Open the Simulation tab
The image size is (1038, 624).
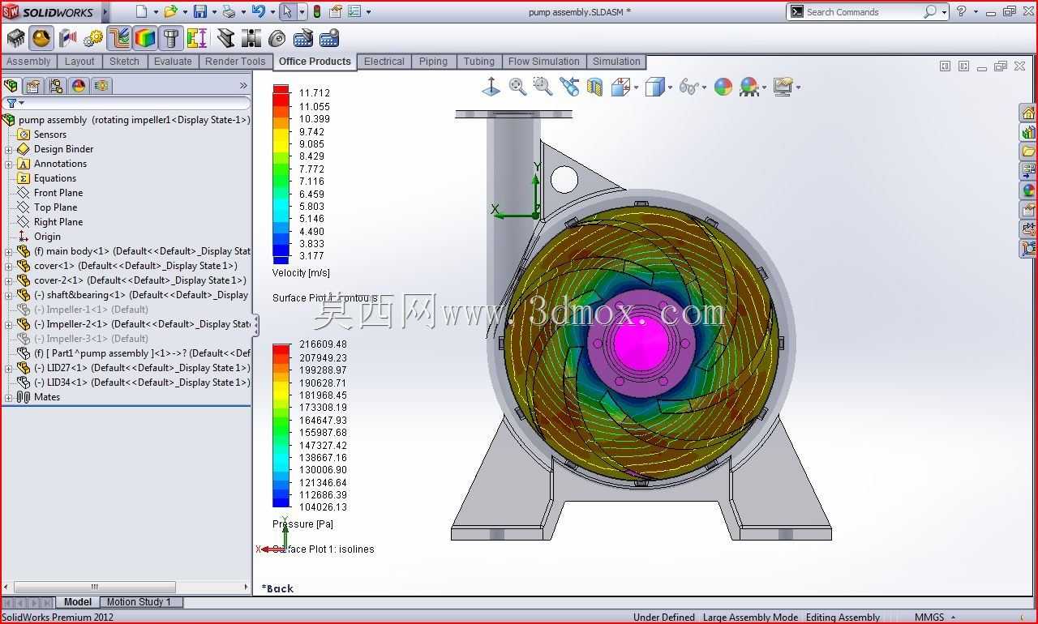click(616, 62)
